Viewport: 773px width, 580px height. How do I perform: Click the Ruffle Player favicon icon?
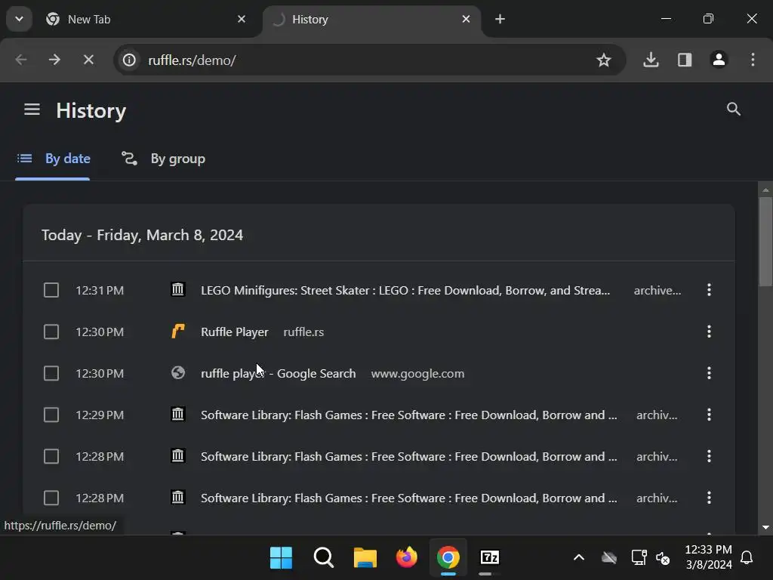(178, 331)
